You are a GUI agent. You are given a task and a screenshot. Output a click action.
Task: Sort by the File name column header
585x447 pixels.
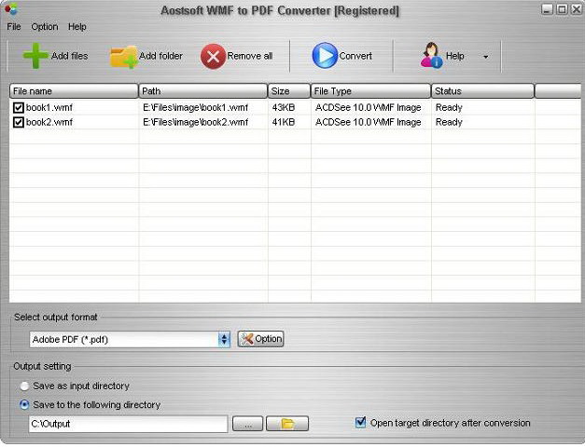click(74, 91)
